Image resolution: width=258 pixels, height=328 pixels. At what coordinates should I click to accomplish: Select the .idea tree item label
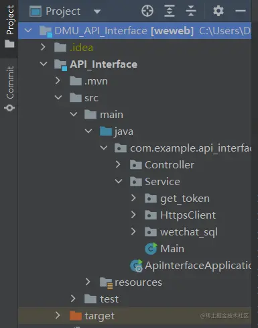point(81,48)
